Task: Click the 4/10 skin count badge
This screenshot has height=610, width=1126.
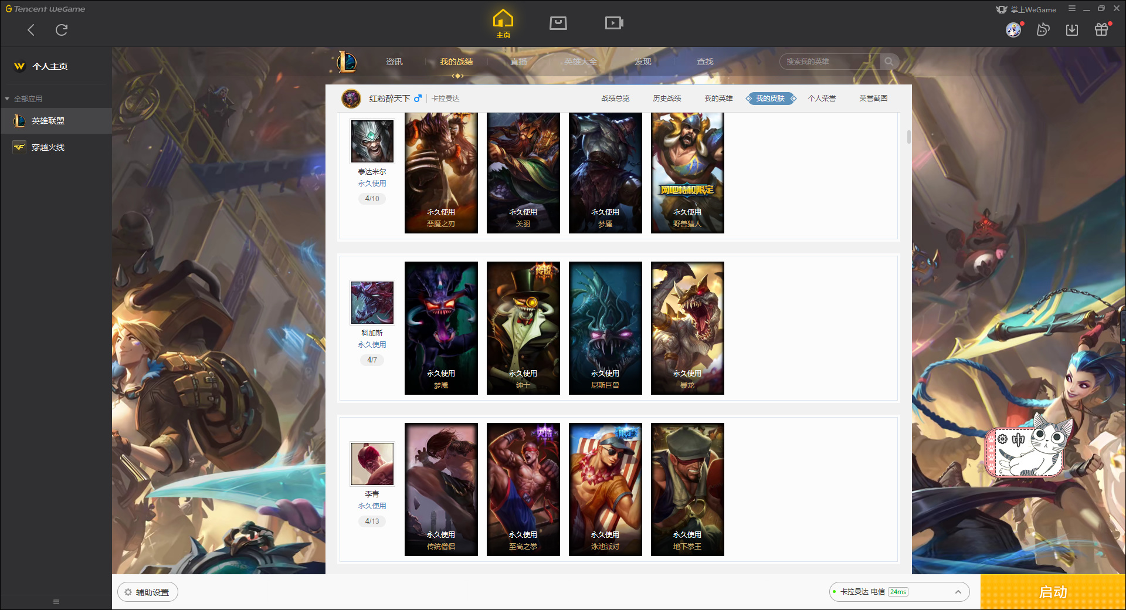Action: coord(372,199)
